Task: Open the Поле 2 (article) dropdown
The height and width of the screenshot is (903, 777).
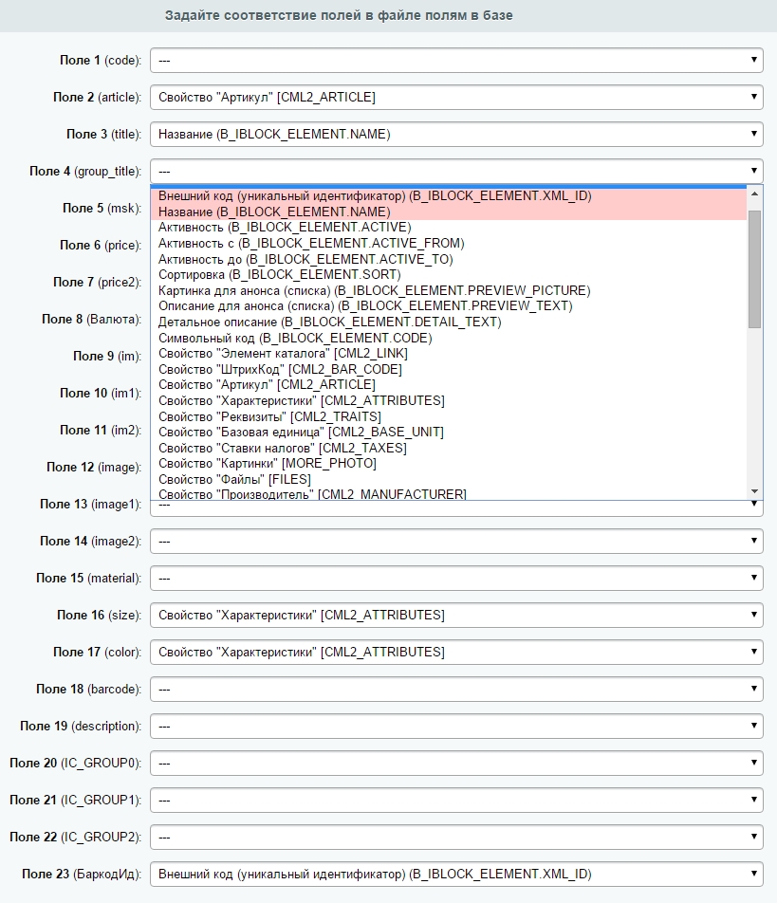Action: (455, 97)
